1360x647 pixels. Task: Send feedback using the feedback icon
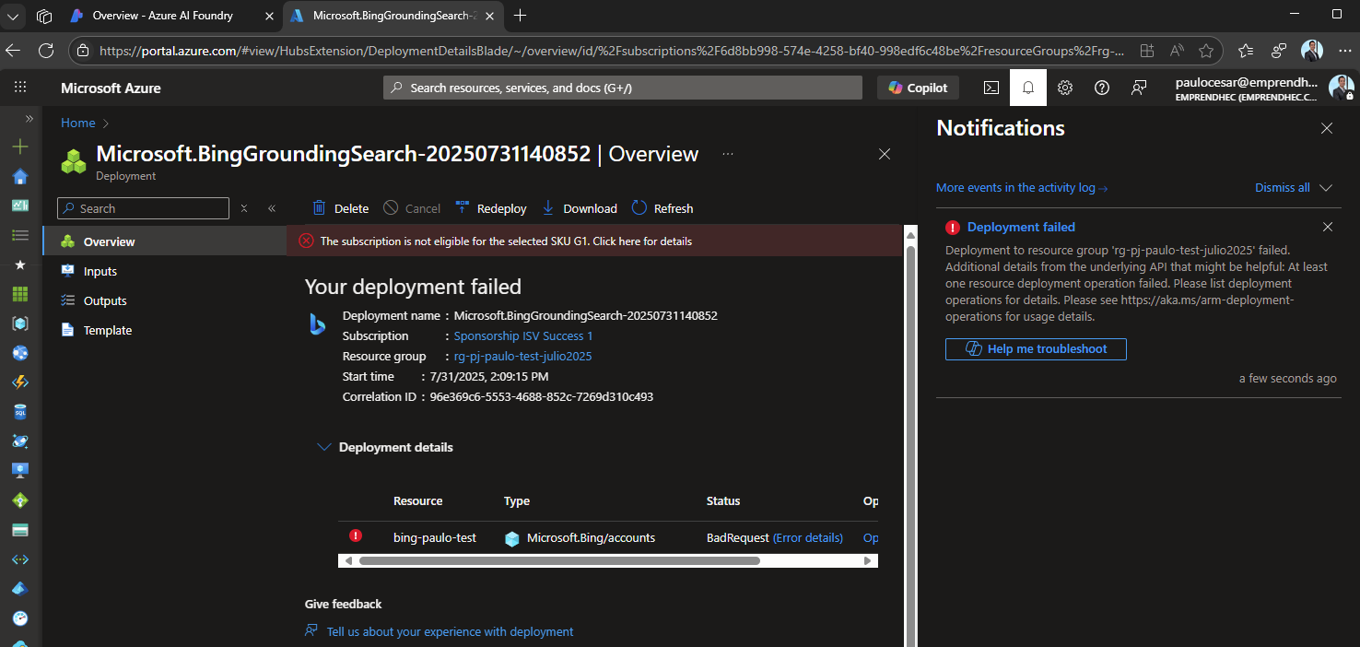pyautogui.click(x=1139, y=87)
